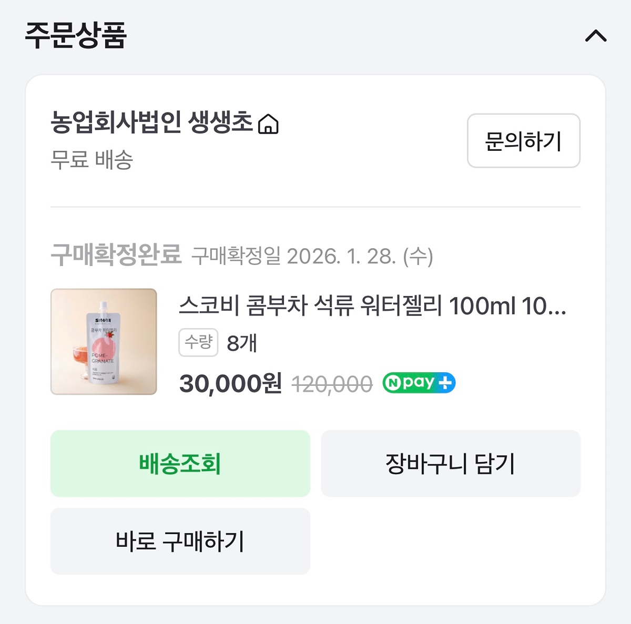Click the 무료 배송 shipping label
The width and height of the screenshot is (631, 624).
91,159
